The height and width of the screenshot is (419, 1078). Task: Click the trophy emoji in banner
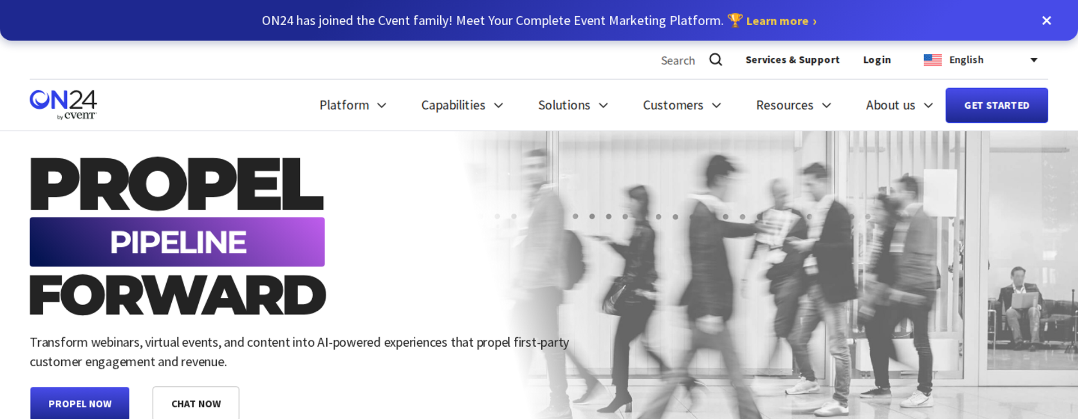click(x=735, y=20)
